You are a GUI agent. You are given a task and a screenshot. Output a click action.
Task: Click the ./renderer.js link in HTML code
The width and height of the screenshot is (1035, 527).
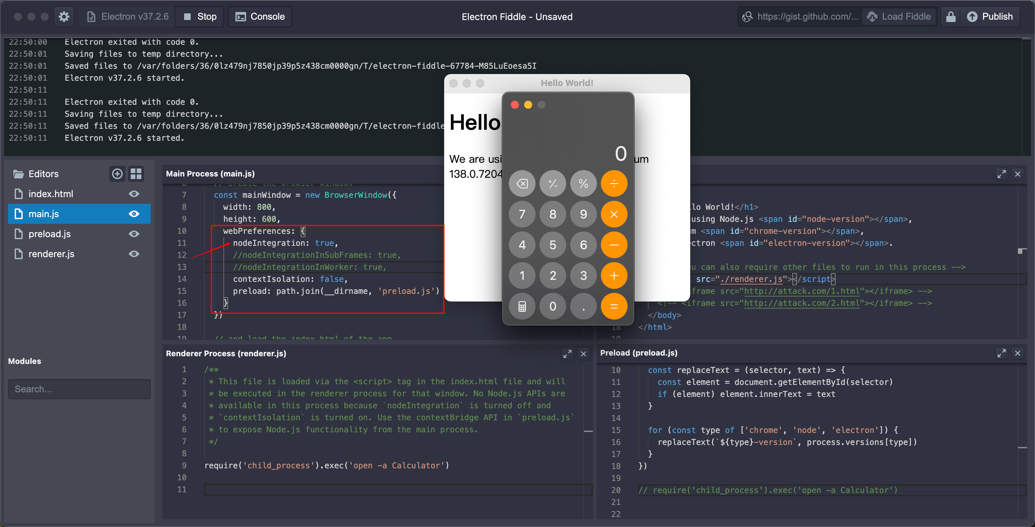[751, 279]
